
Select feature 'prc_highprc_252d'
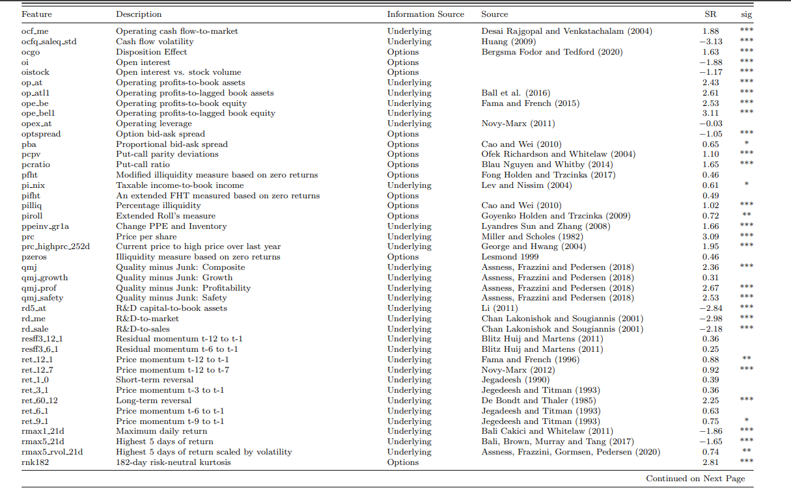tap(56, 246)
